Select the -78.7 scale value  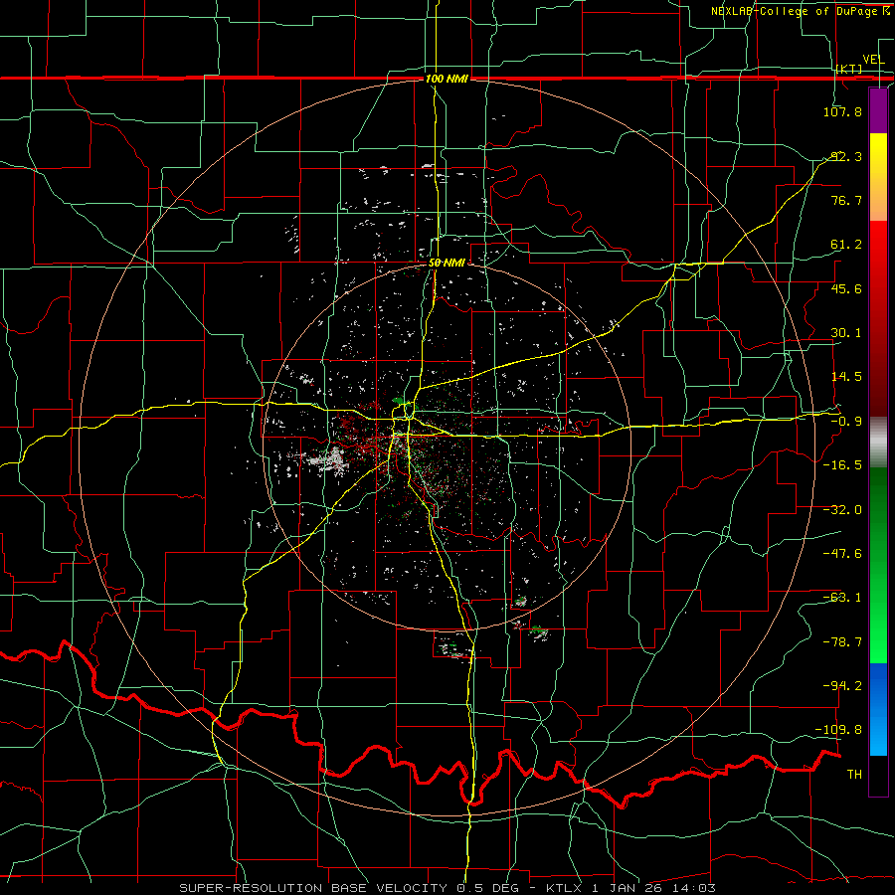842,642
